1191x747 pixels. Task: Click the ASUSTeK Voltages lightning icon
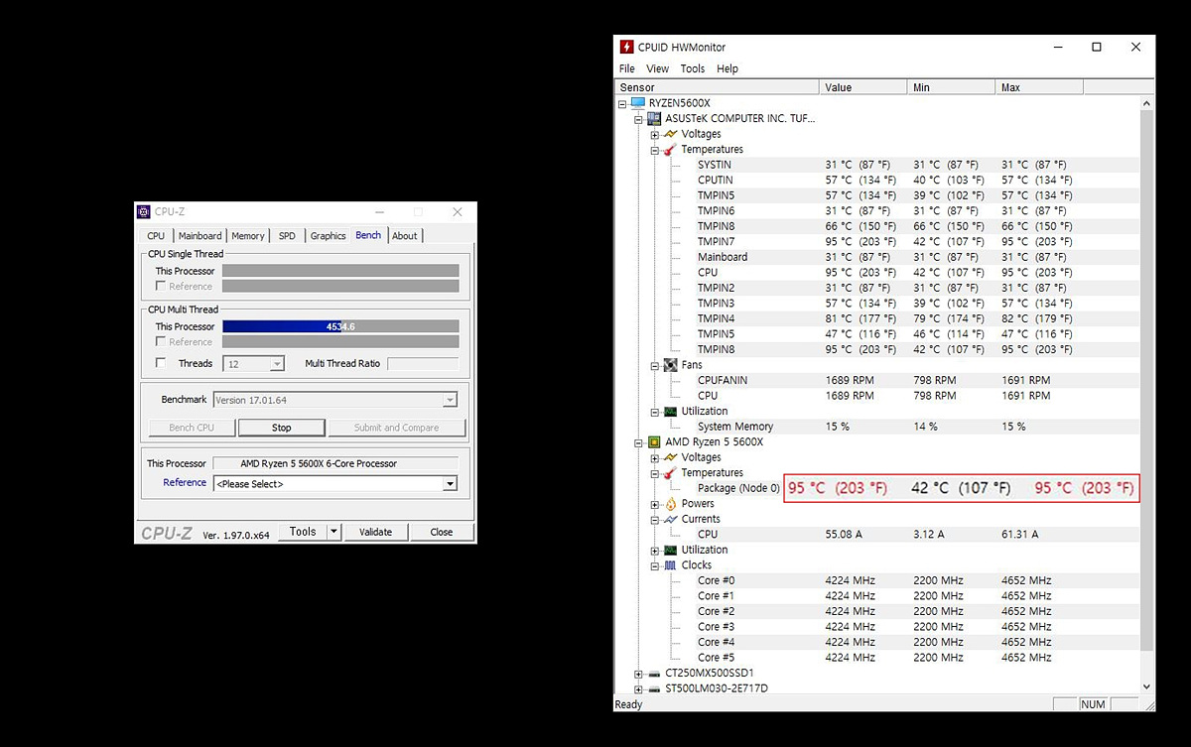click(671, 134)
